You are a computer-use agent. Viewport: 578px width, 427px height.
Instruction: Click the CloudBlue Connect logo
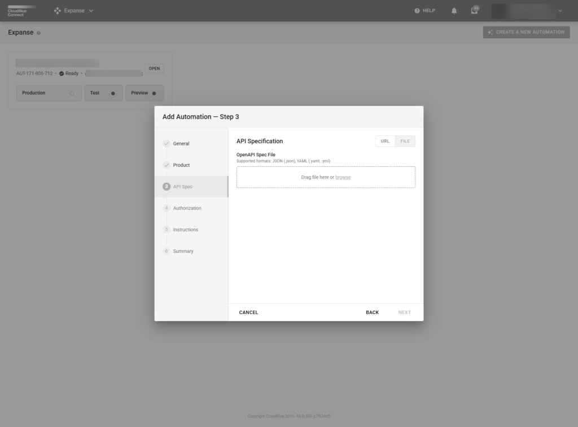(21, 11)
